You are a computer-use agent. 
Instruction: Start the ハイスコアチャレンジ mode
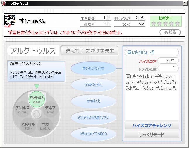tap(152, 125)
